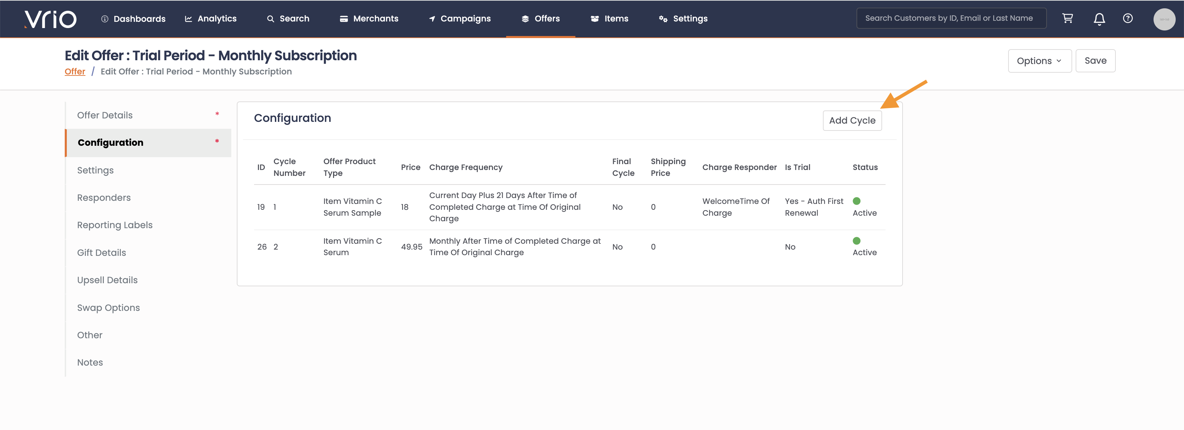The image size is (1184, 430).
Task: Open the Offers menu
Action: [540, 19]
